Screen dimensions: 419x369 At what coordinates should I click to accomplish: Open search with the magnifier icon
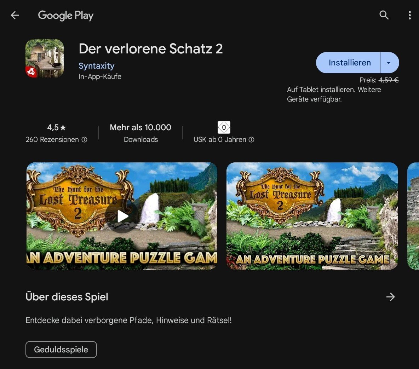click(x=384, y=15)
